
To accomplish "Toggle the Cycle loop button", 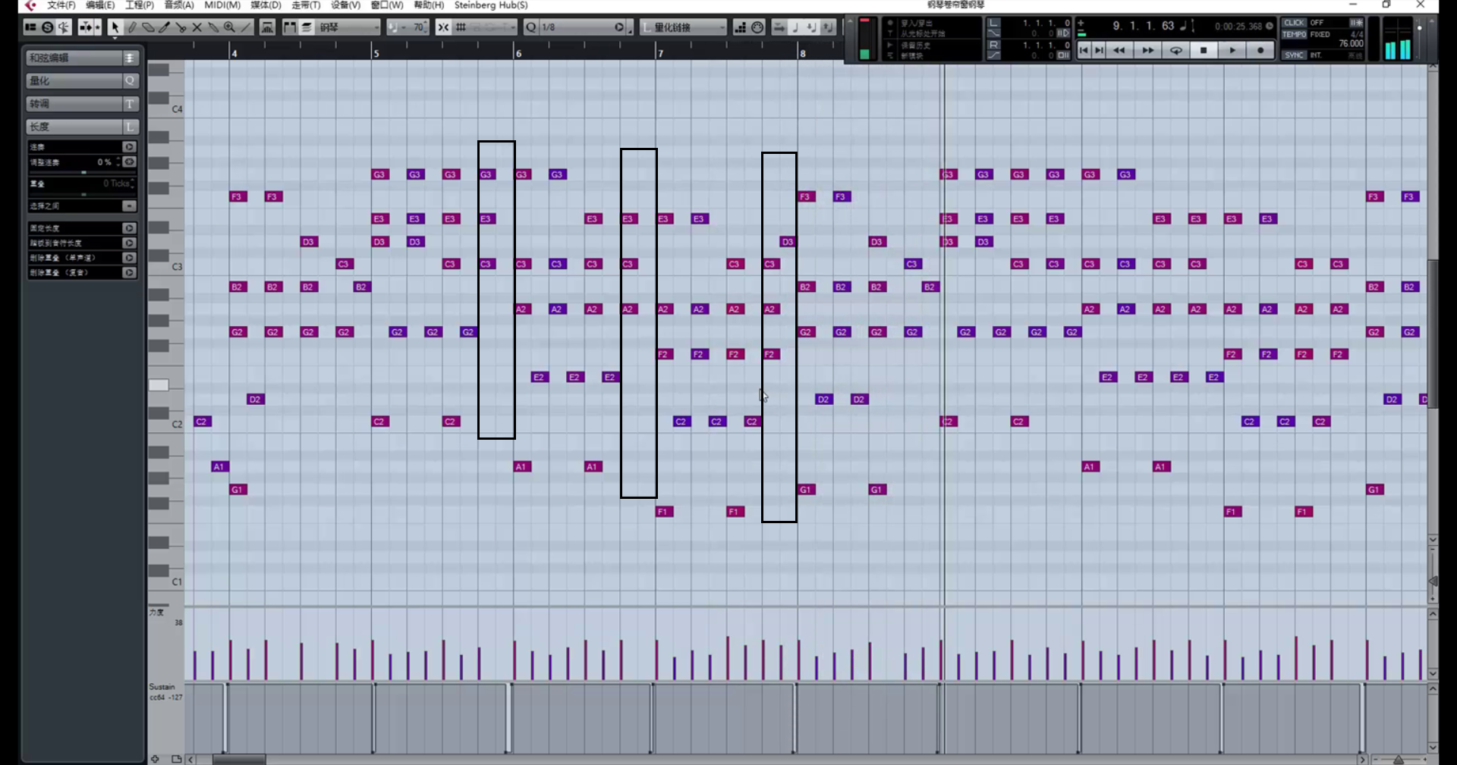I will [1175, 51].
